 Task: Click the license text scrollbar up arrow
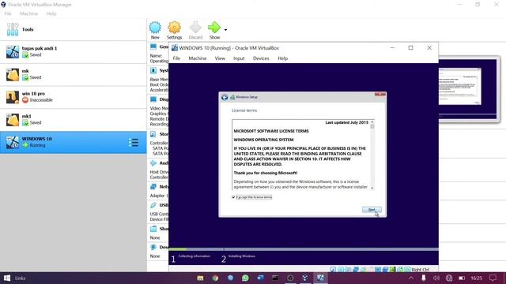(x=372, y=122)
